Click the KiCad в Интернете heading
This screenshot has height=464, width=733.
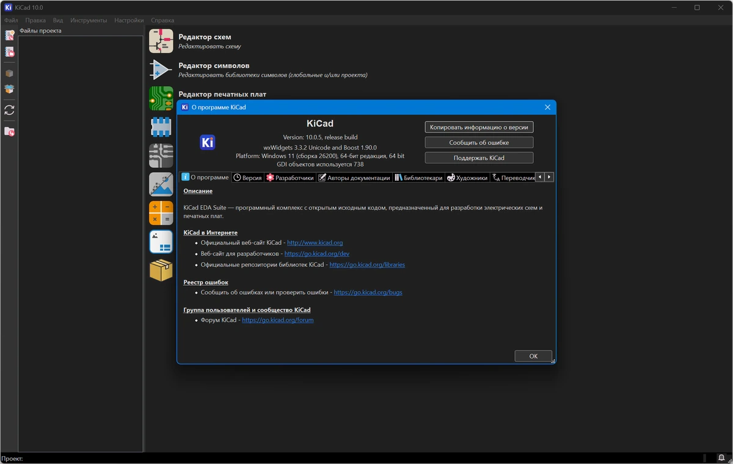pyautogui.click(x=211, y=233)
